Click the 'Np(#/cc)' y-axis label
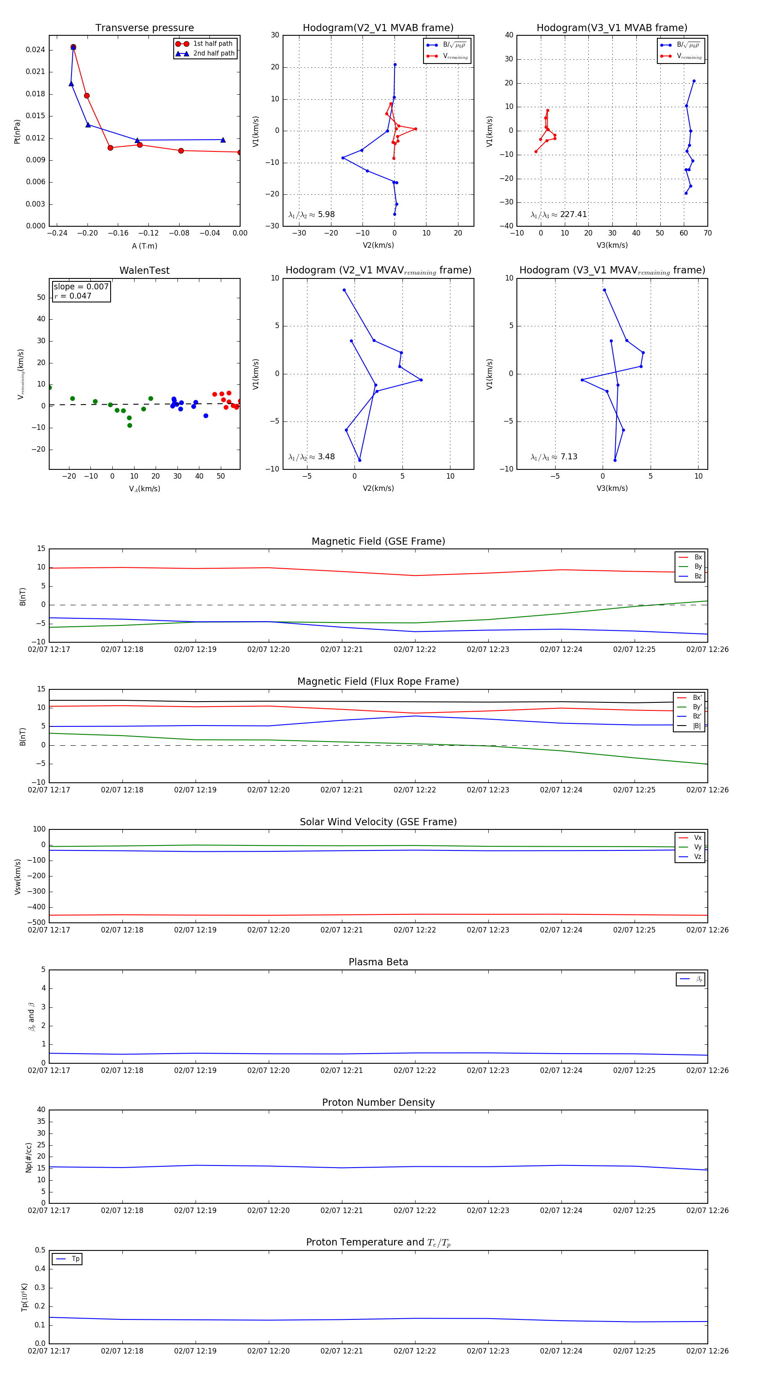 tap(29, 1158)
